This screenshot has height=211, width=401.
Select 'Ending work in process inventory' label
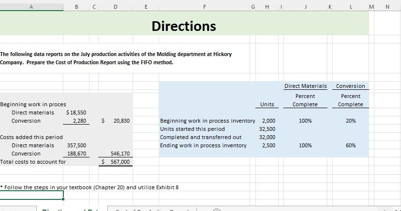click(x=203, y=145)
